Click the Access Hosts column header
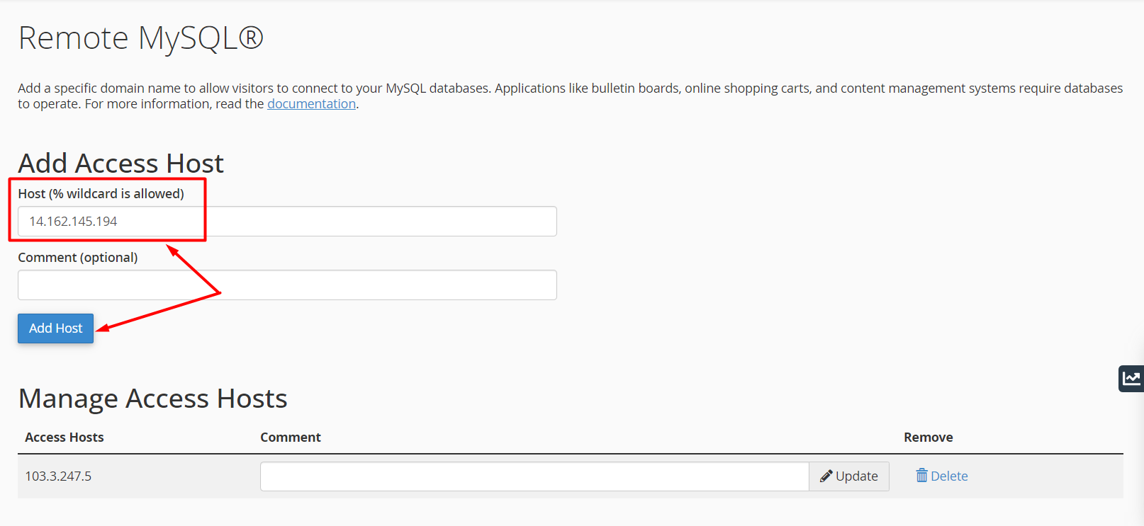 [x=65, y=438]
